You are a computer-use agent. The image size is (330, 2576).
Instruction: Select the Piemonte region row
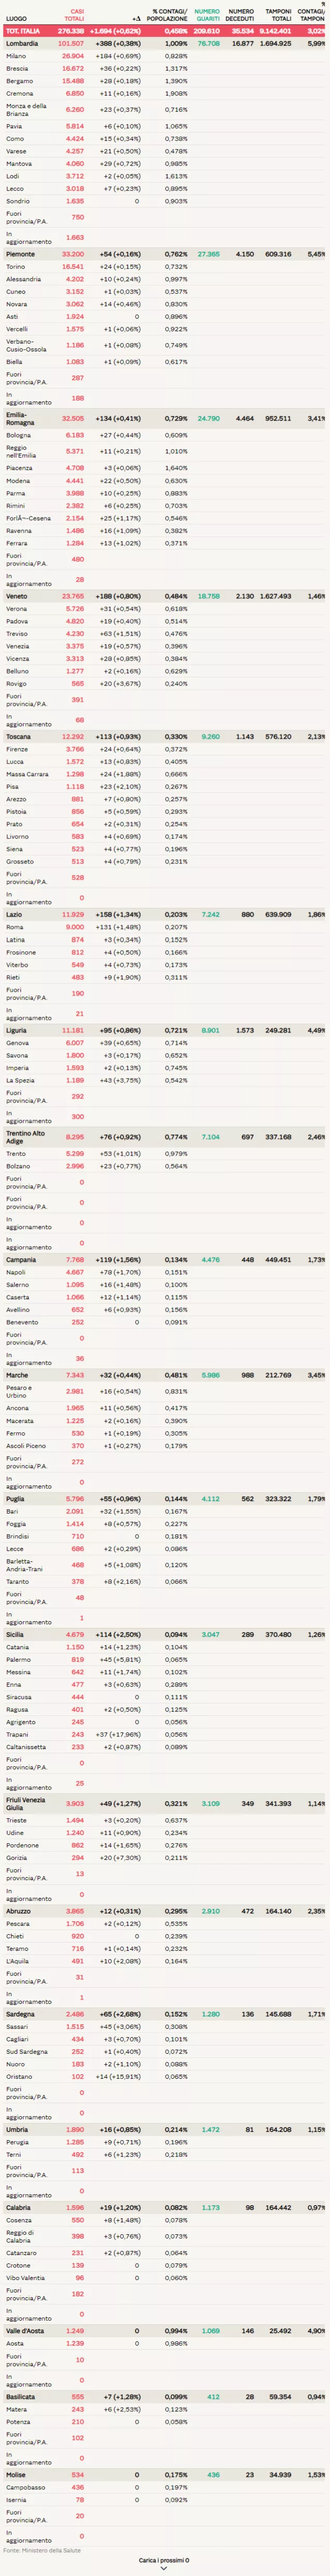click(165, 255)
